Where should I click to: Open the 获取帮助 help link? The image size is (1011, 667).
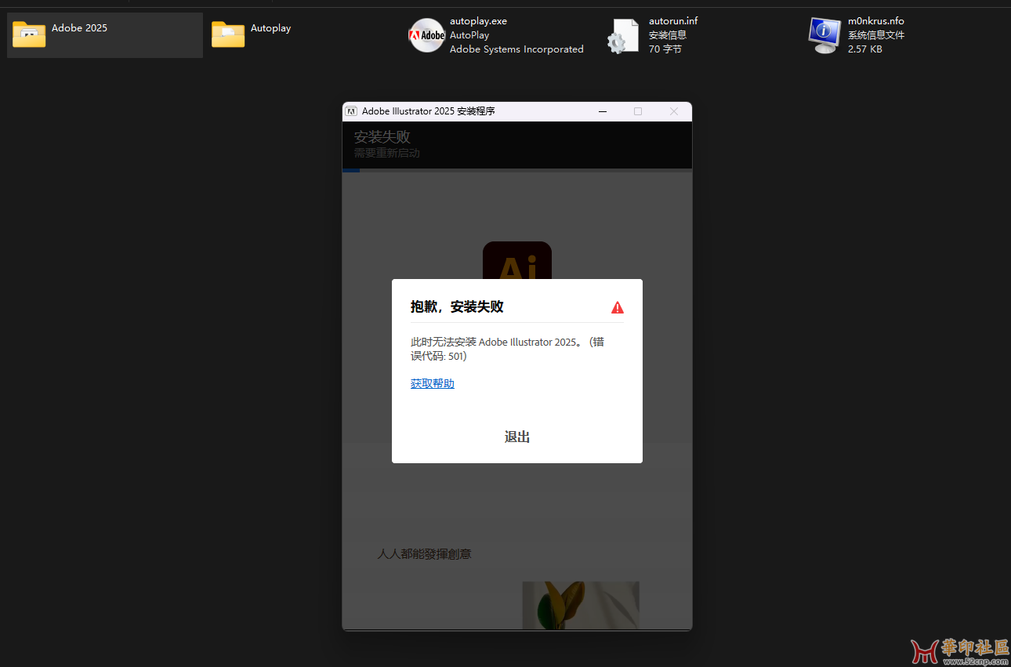coord(433,383)
